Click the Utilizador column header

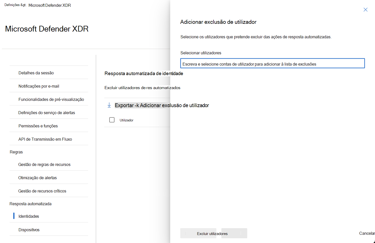[x=126, y=120]
